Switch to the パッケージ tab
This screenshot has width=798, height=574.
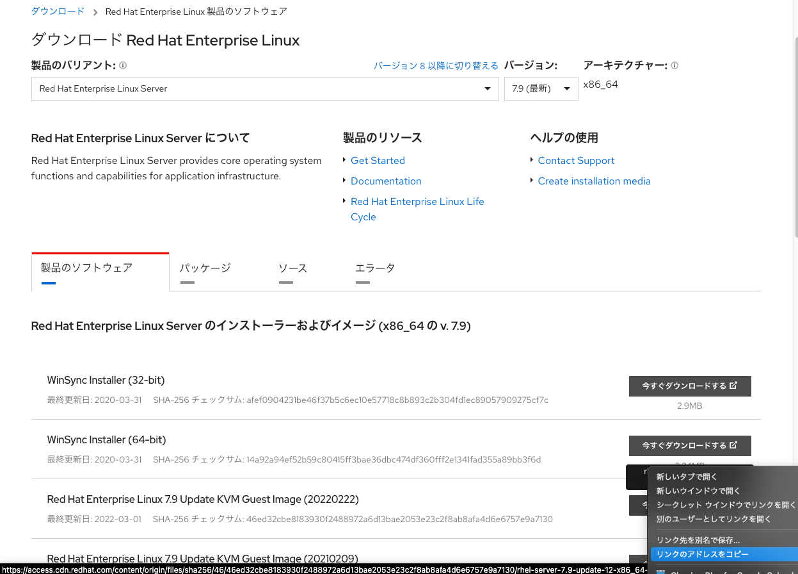[205, 272]
